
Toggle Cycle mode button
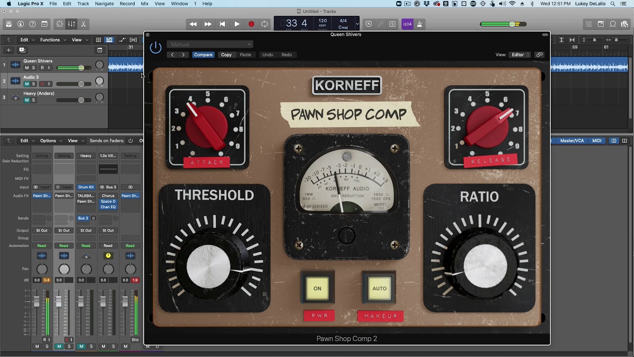click(x=265, y=24)
